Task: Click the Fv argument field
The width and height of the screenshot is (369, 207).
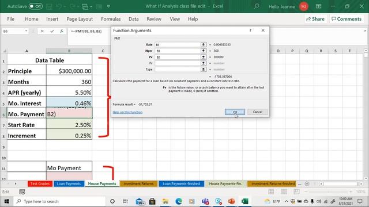Action: 178,63
